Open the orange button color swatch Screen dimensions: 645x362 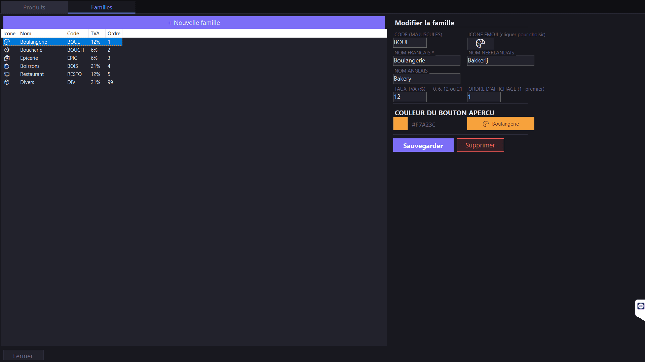coord(400,124)
